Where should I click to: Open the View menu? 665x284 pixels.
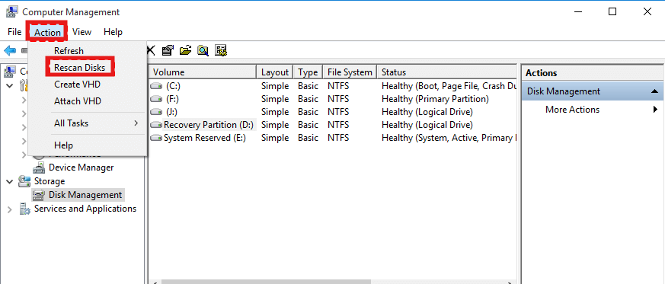coord(82,32)
